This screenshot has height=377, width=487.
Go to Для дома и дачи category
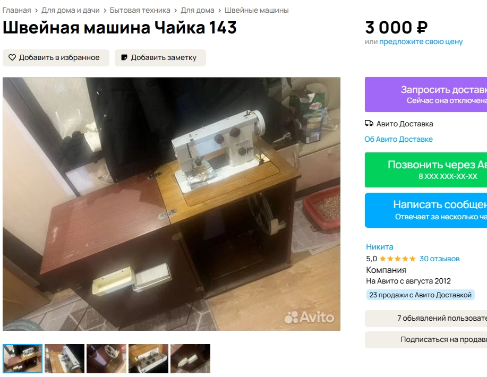(x=71, y=10)
